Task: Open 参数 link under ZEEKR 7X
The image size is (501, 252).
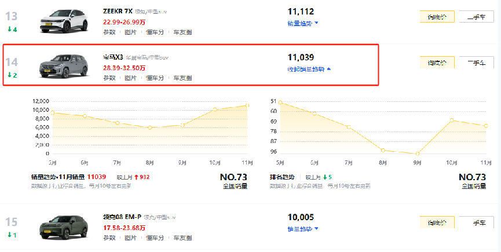Action: pyautogui.click(x=109, y=32)
